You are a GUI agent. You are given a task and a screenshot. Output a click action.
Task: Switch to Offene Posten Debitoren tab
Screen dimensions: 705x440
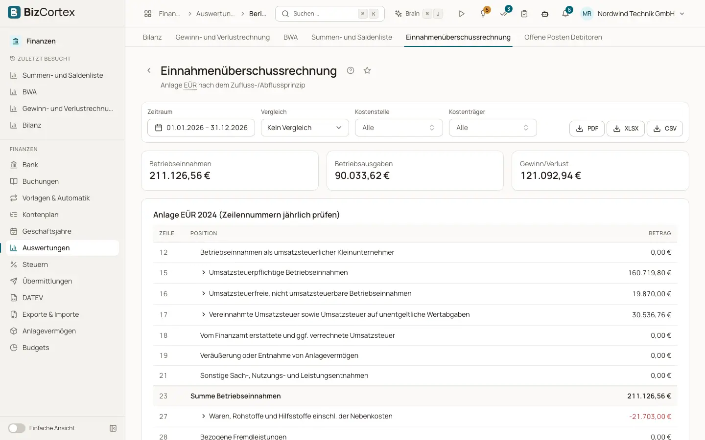(563, 37)
